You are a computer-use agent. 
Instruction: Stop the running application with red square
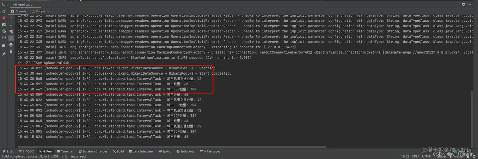tap(4, 18)
